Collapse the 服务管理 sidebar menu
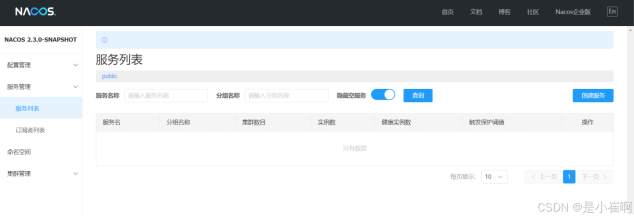634x218 pixels. (41, 86)
